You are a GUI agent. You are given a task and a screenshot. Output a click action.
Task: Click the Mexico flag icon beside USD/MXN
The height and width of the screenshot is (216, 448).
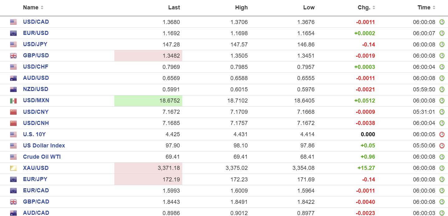(x=13, y=101)
